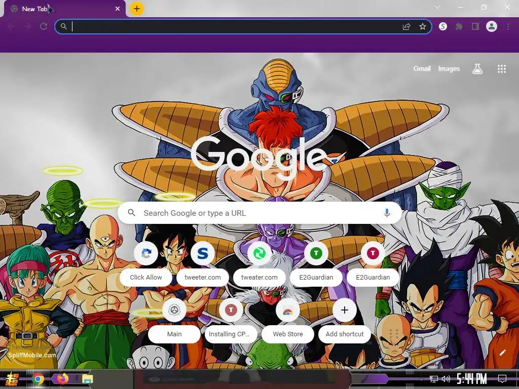Open the tweeter.com shortcut icon
The height and width of the screenshot is (389, 519).
(x=203, y=253)
